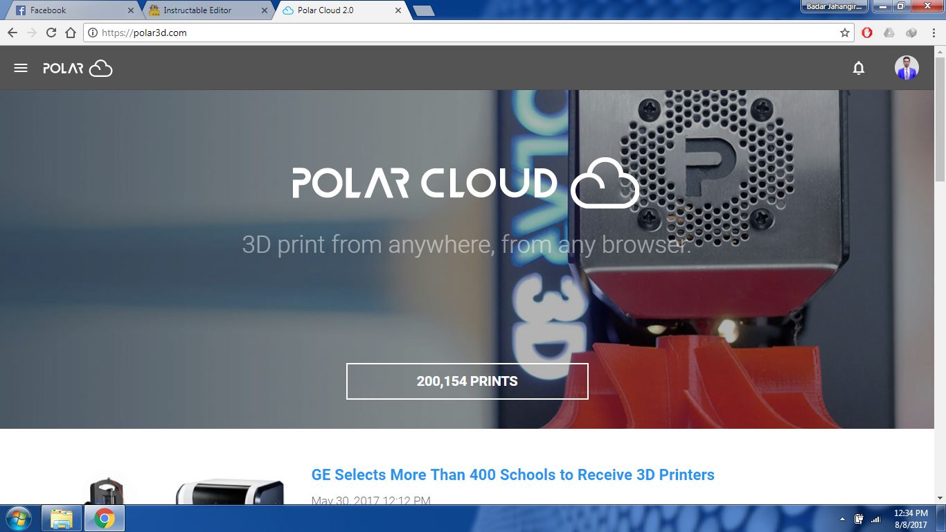
Task: Close the Facebook tab
Action: pos(131,11)
